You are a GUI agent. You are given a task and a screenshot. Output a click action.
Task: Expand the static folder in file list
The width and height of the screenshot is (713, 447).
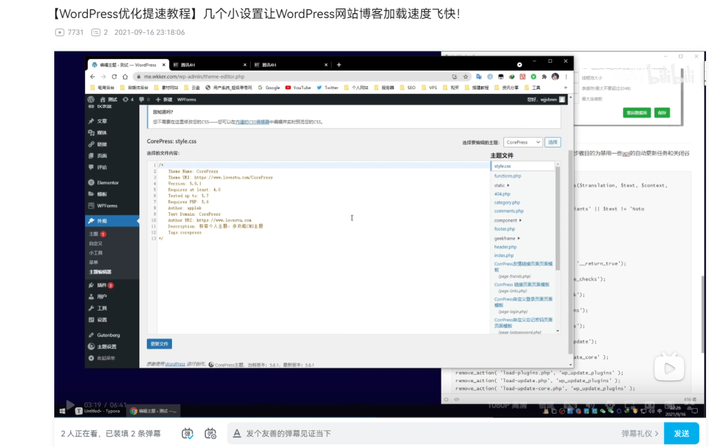click(x=501, y=185)
